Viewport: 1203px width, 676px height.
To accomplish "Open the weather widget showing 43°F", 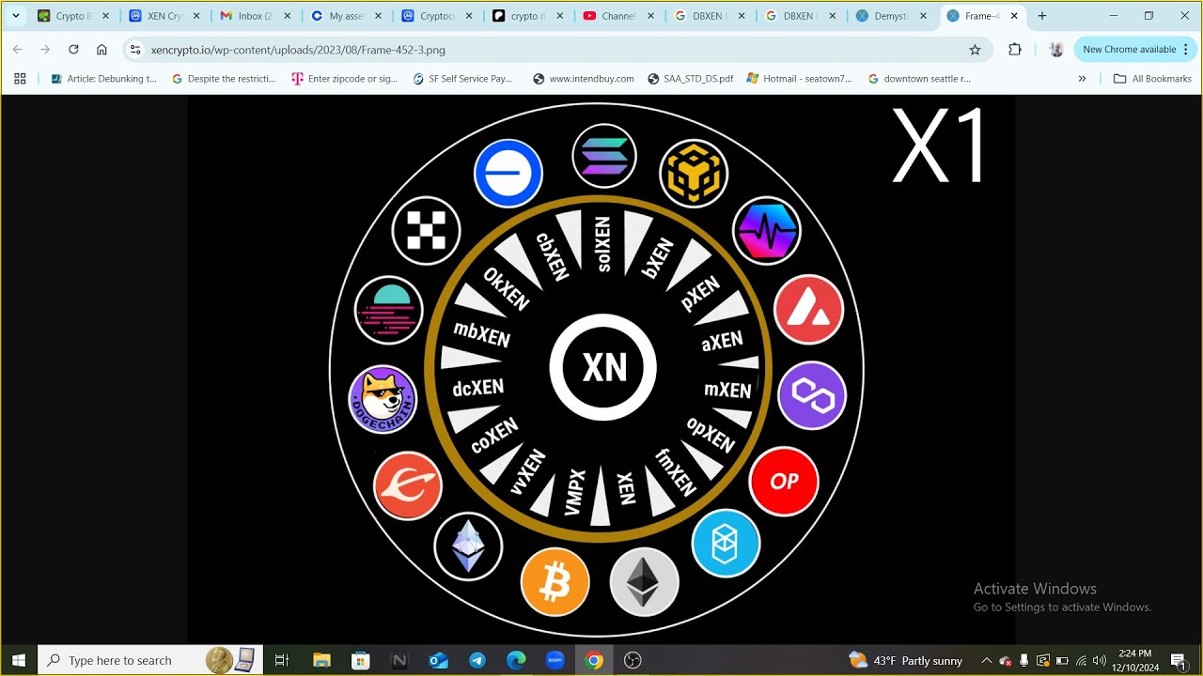I will click(x=905, y=660).
